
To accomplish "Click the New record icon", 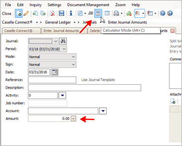I will [19, 13].
